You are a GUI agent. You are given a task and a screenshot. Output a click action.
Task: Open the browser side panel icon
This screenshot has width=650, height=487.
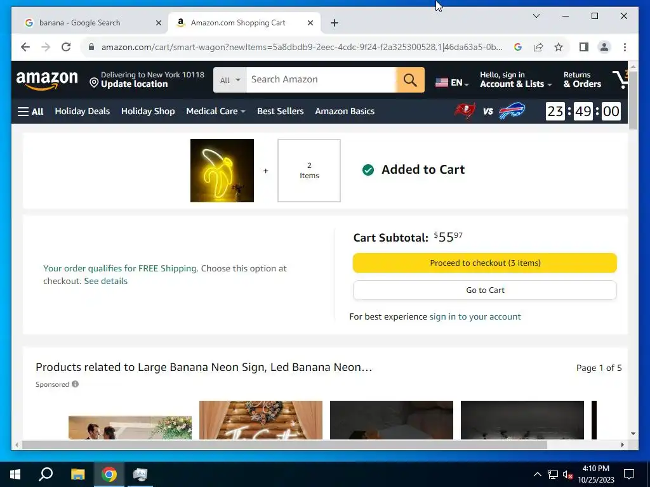click(x=584, y=47)
